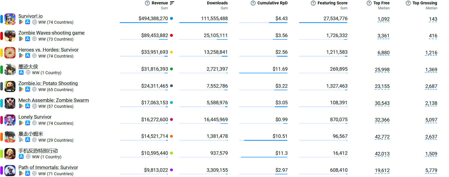Click Google Play icon under Path of Immortals
The width and height of the screenshot is (449, 177).
point(21,173)
